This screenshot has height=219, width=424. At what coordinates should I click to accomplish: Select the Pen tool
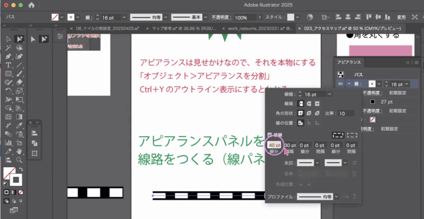9,56
